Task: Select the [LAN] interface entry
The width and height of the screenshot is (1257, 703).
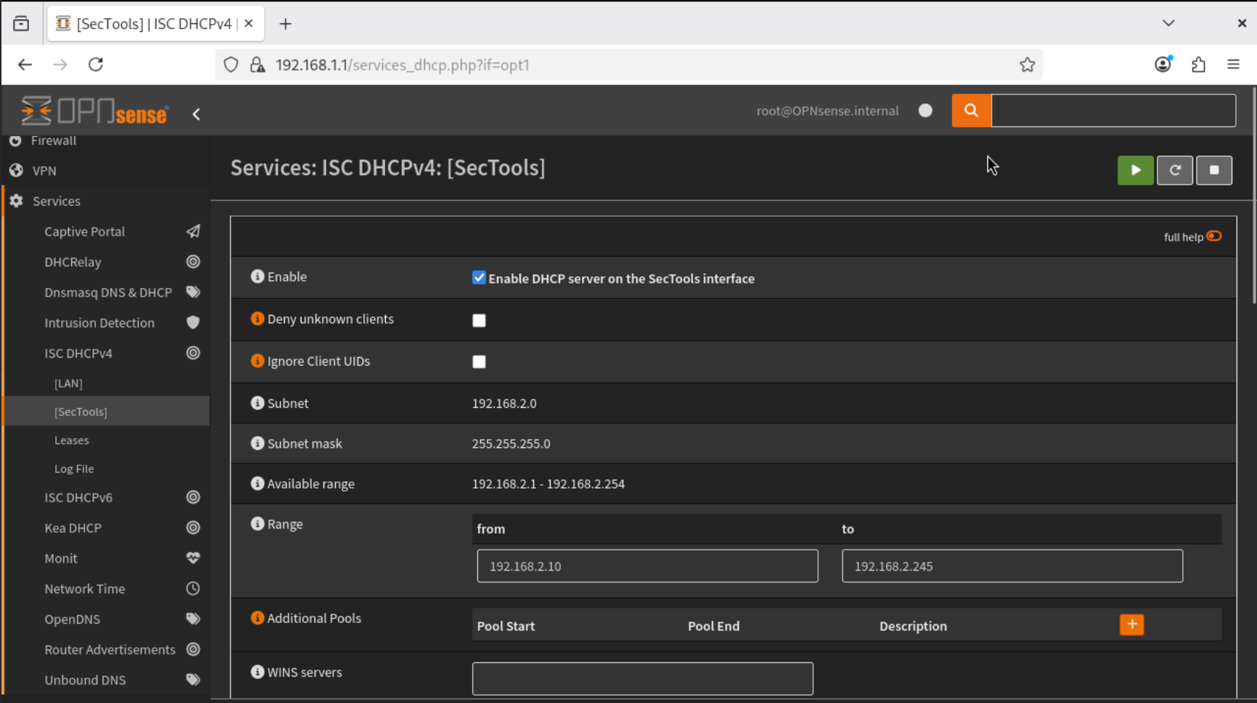Action: (68, 383)
